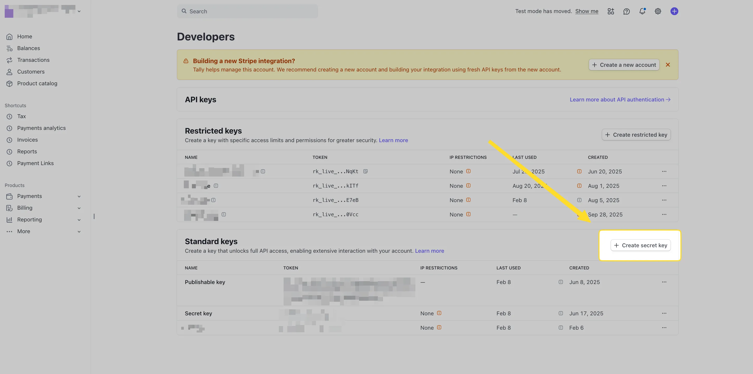
Task: Go to Payment Links
Action: (x=35, y=163)
